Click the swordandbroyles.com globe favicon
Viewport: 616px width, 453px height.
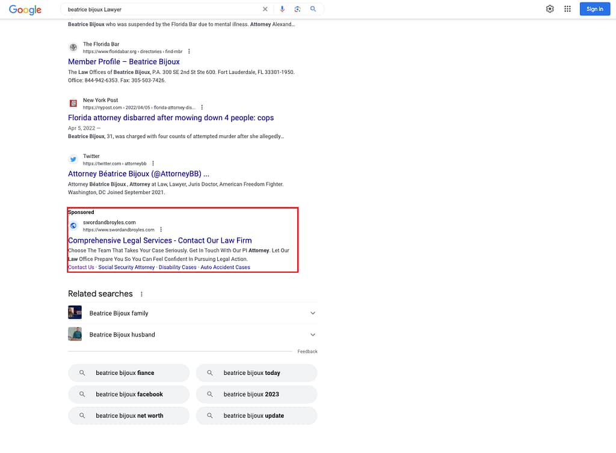click(x=73, y=226)
